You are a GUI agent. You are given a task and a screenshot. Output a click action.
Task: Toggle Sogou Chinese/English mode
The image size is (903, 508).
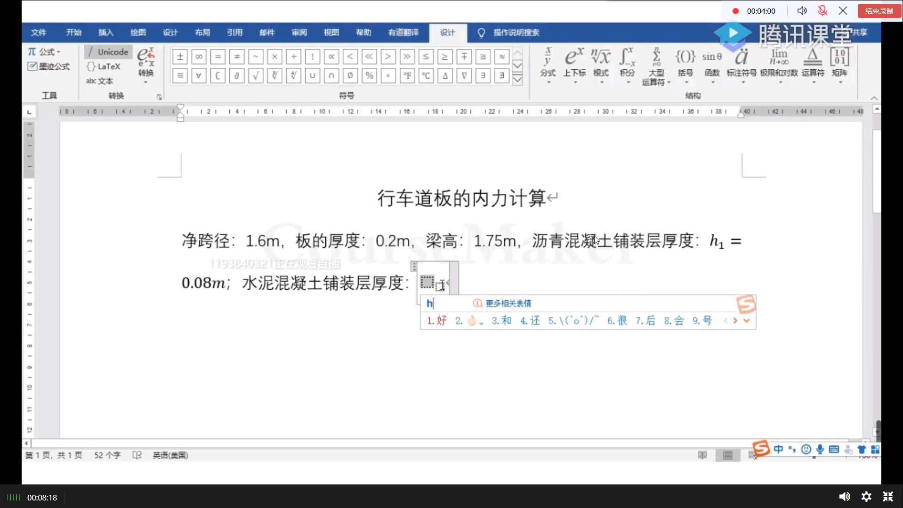778,449
